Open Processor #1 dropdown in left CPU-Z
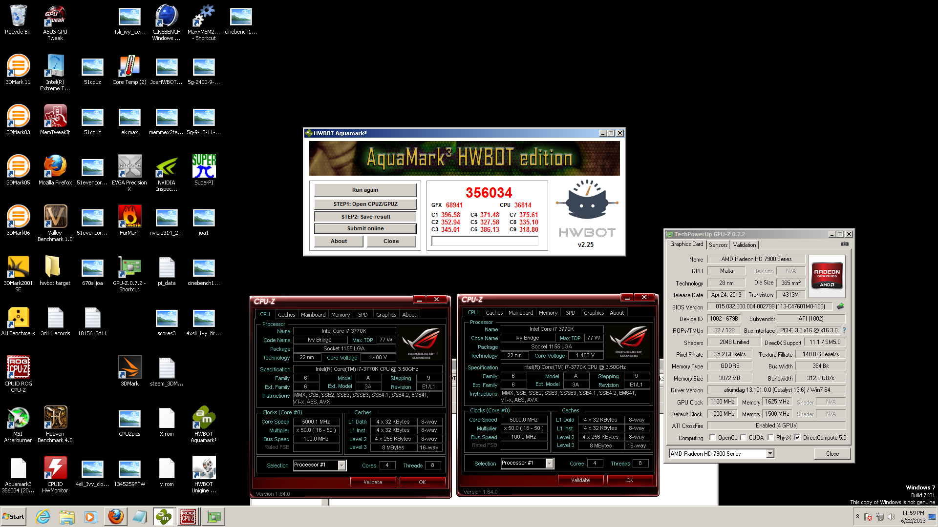The image size is (938, 527). pos(342,465)
